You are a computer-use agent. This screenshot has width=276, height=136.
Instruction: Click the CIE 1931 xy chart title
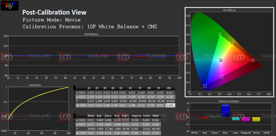click(x=229, y=10)
